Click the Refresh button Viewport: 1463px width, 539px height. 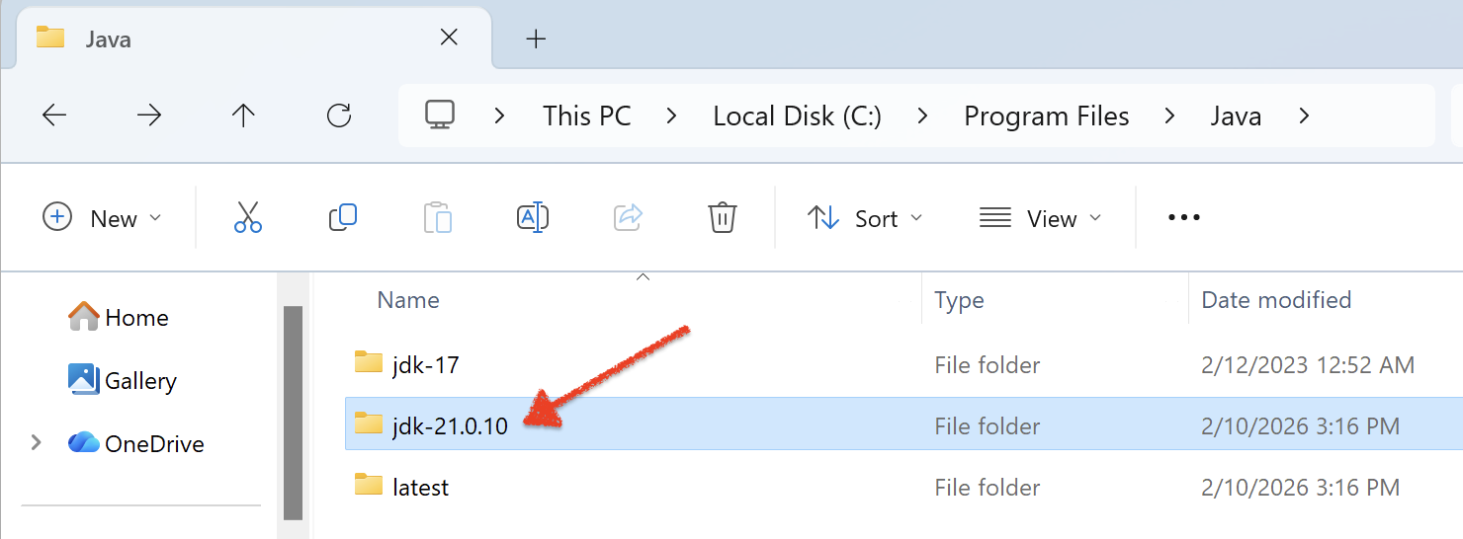[339, 115]
